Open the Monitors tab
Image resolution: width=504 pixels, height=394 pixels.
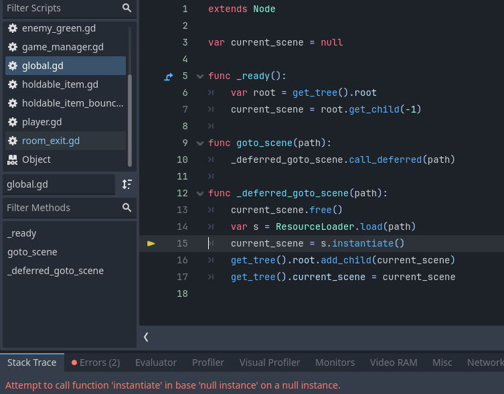(335, 363)
